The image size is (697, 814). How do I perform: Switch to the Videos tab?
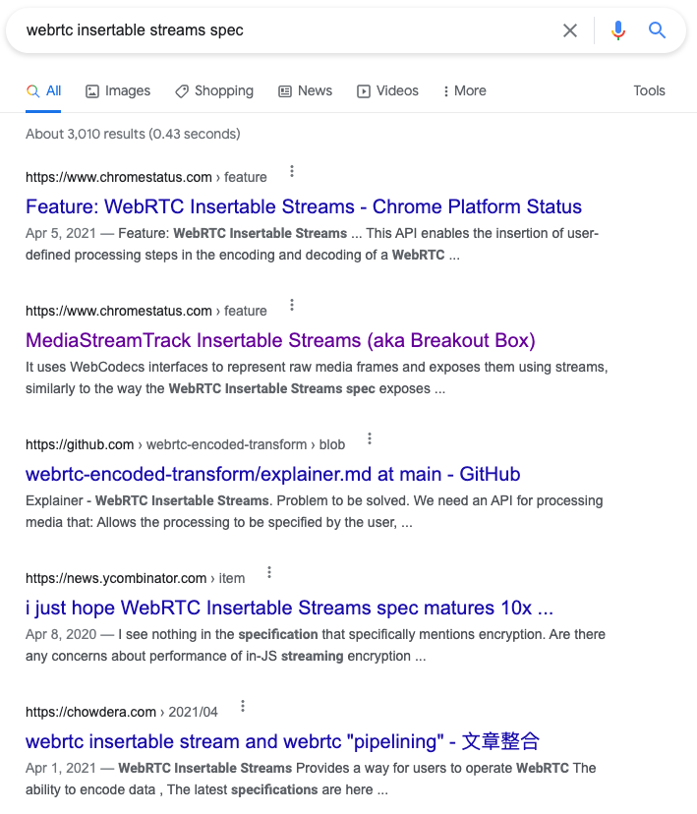coord(387,91)
